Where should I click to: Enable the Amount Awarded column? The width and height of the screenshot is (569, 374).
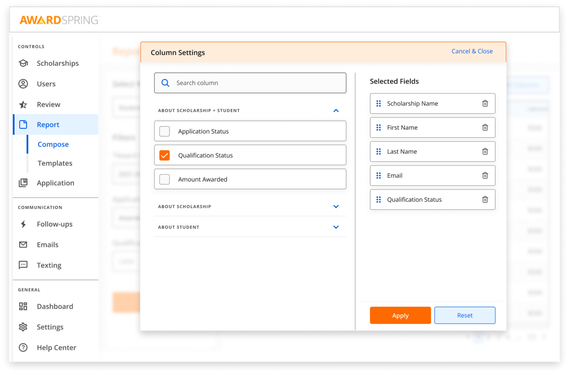point(164,179)
